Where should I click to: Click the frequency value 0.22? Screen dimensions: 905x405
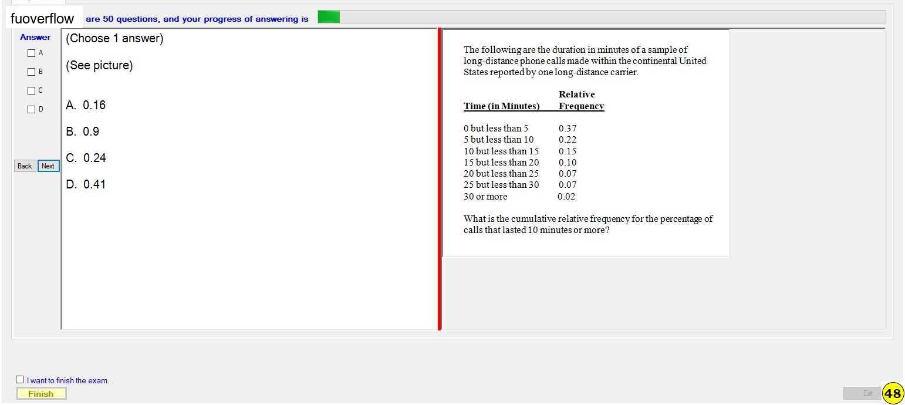click(568, 140)
